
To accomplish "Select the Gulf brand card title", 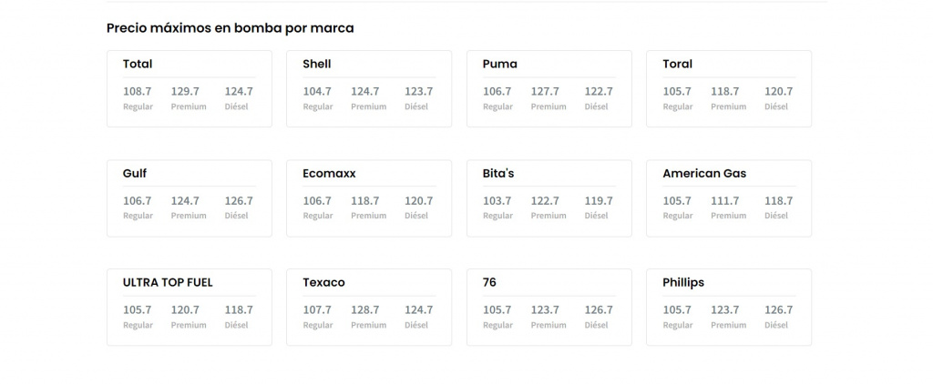I will [x=135, y=173].
